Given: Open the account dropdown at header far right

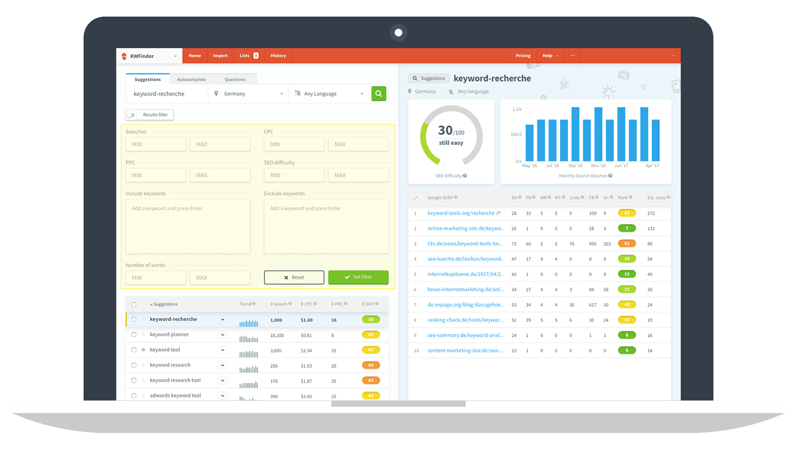Looking at the screenshot, I should 674,56.
